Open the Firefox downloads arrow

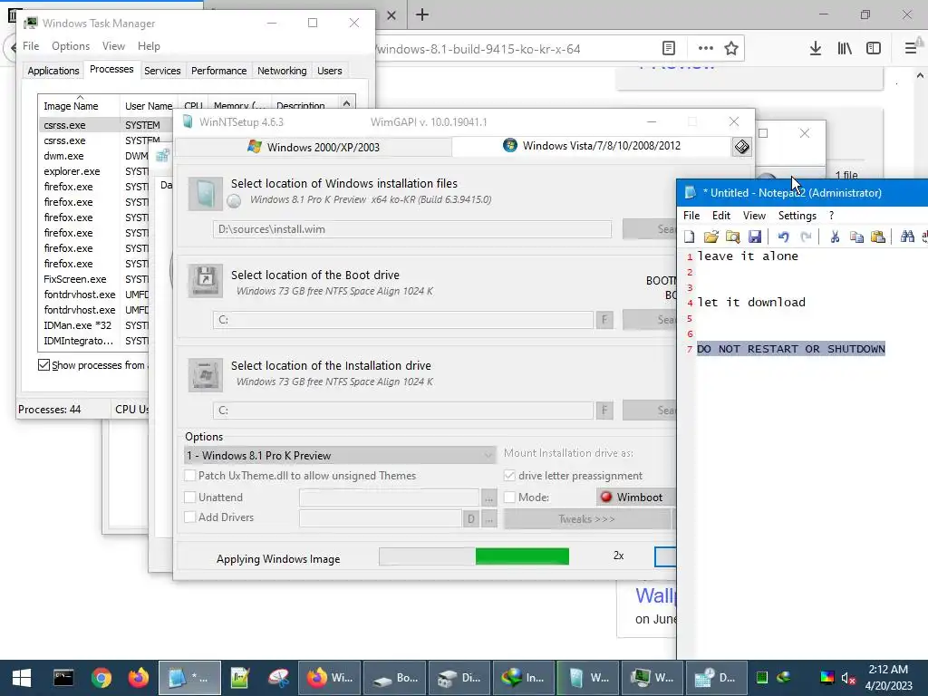[815, 48]
